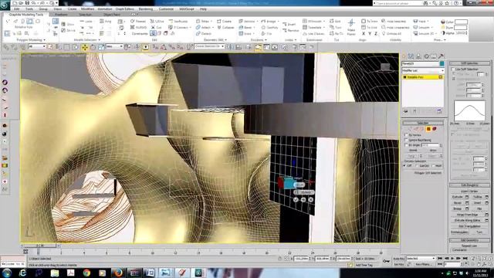Screen dimensions: 494x278
Task: Cancel the viewport caddy with X
Action: coord(310,199)
